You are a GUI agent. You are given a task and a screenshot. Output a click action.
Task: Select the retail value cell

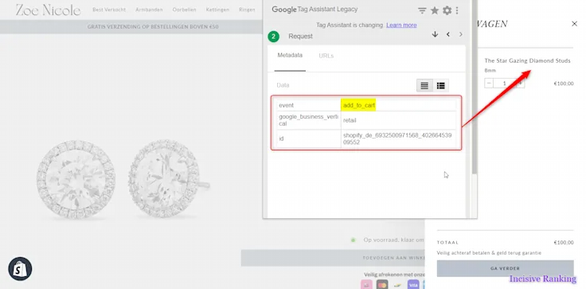[x=398, y=120]
